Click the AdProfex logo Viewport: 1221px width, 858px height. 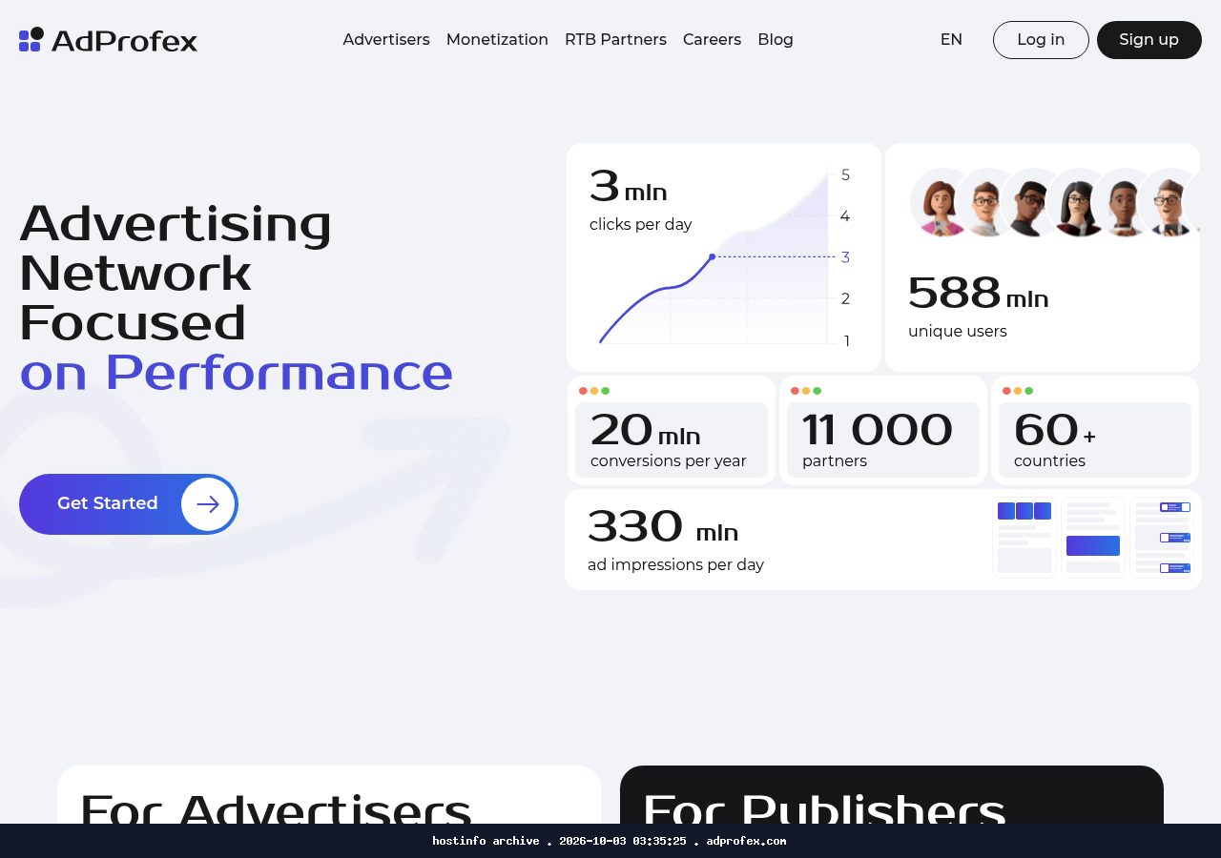[108, 40]
